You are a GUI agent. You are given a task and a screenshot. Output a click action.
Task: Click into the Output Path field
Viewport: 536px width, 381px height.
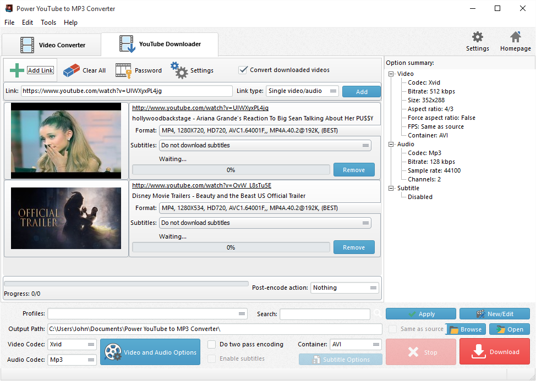tap(215, 329)
